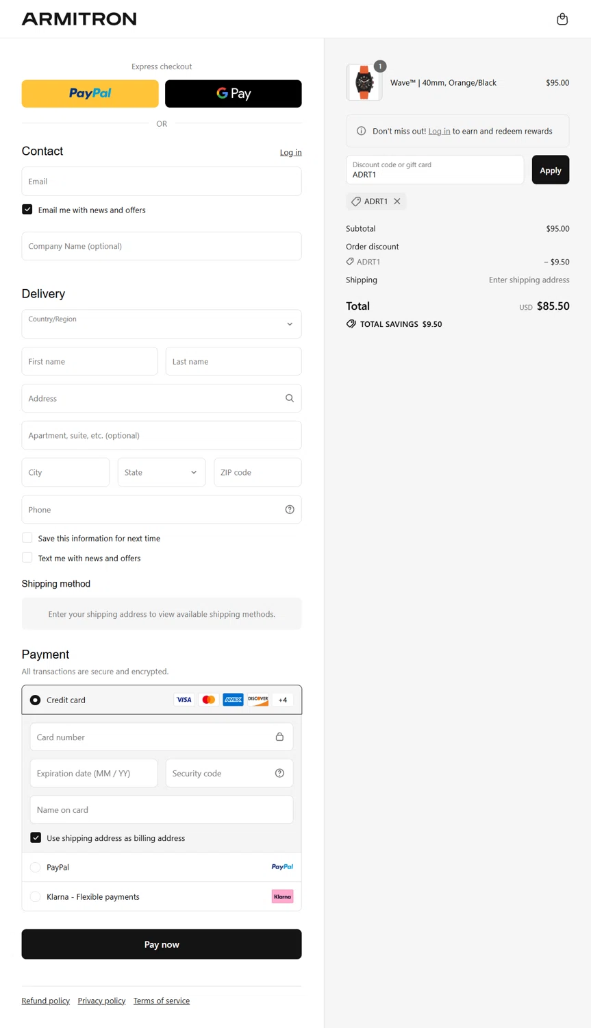The height and width of the screenshot is (1028, 591).
Task: Click the card number lock icon
Action: 279,737
